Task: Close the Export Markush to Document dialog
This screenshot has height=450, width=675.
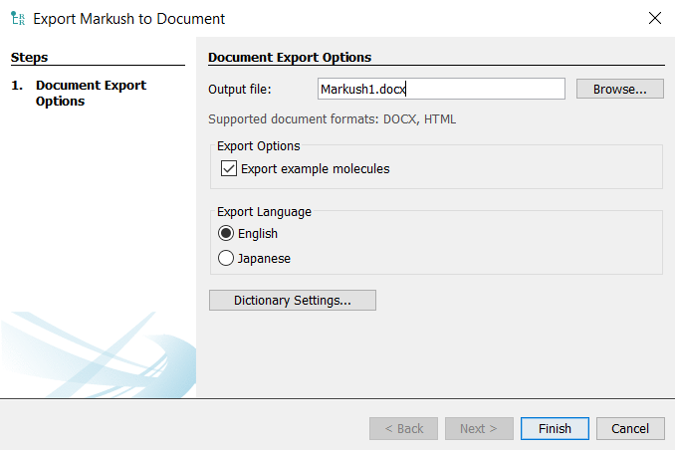Action: 654,18
